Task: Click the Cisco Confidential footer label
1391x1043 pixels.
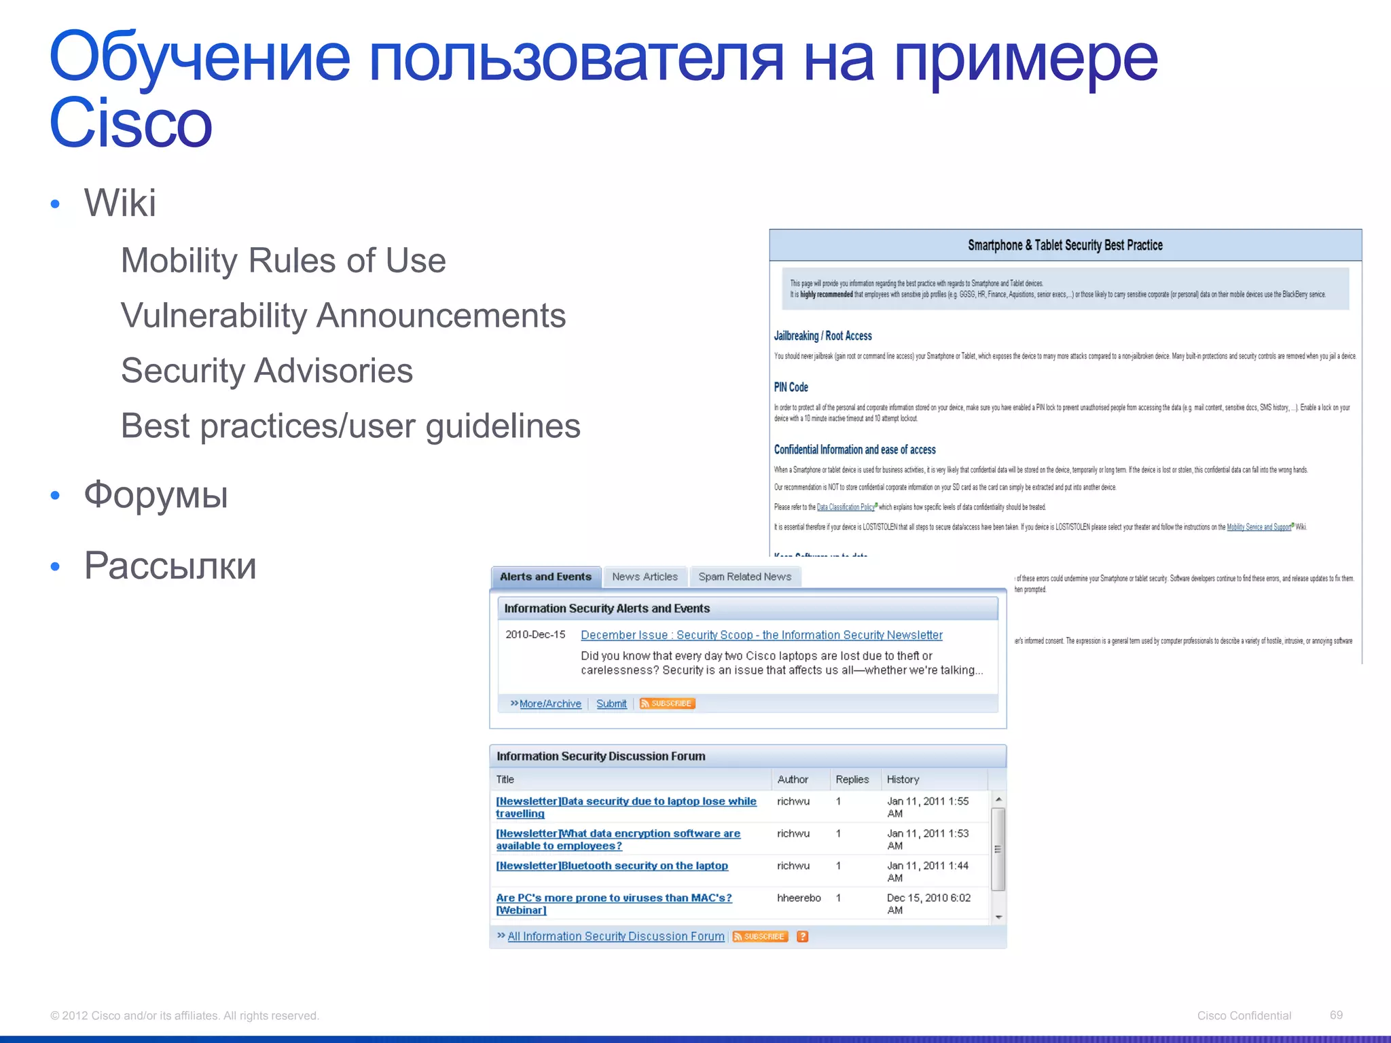Action: click(x=1244, y=1015)
